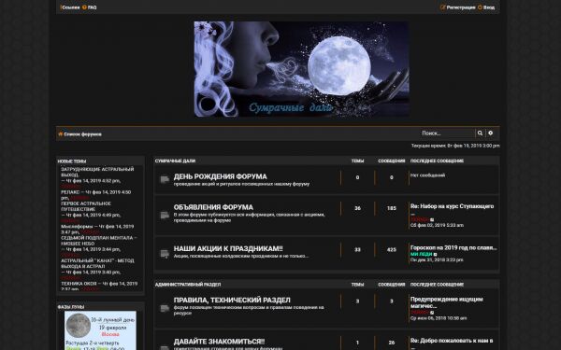Open СУМРАЧНЫЕ ДАЛИ category header
The width and height of the screenshot is (561, 350).
tap(175, 161)
